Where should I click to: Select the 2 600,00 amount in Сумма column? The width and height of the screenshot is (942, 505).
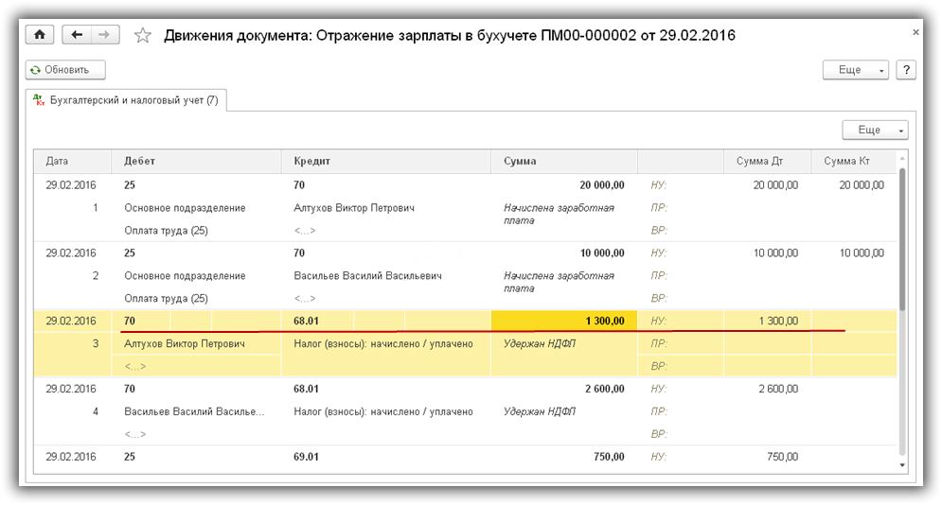605,390
